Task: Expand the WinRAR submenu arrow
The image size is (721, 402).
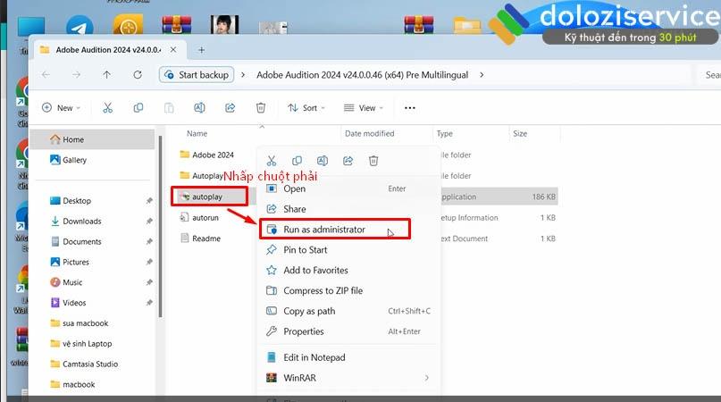Action: pos(427,378)
